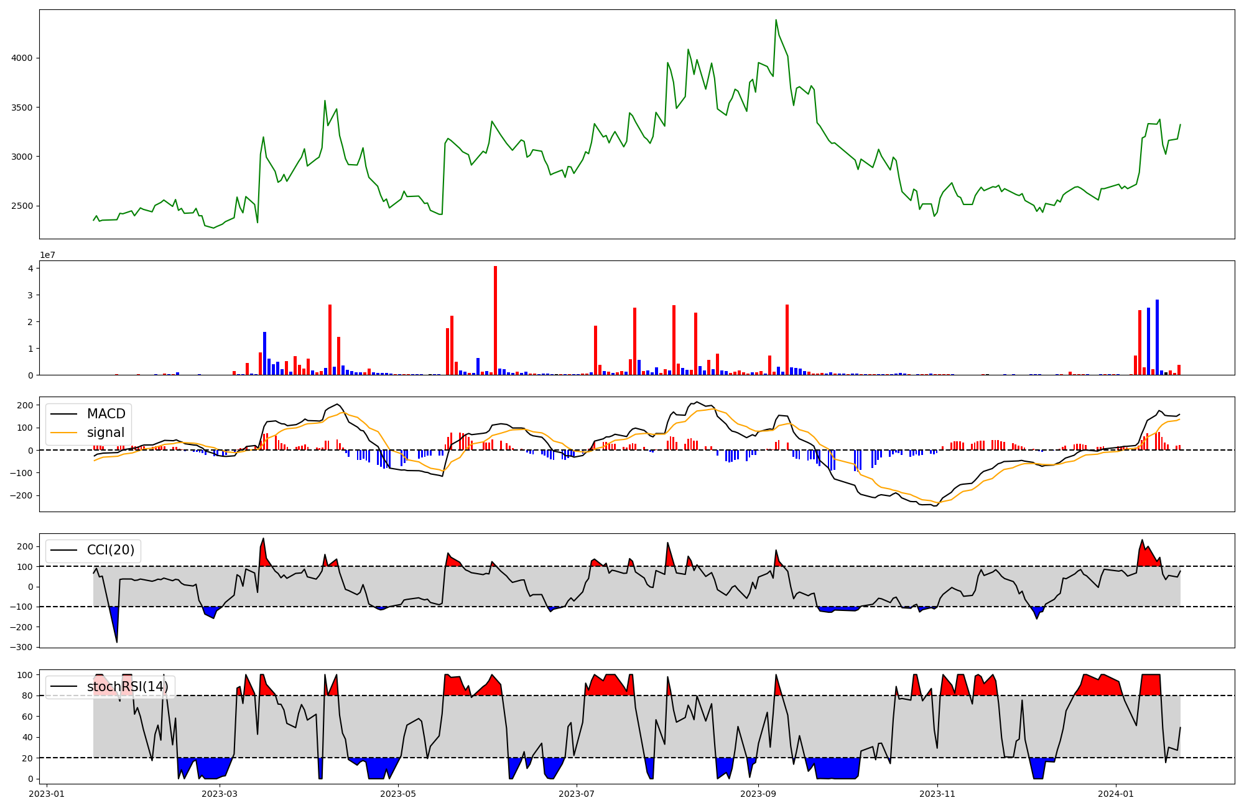The image size is (1244, 808).
Task: Click the 2024-01 x-axis date label
Action: point(1116,794)
